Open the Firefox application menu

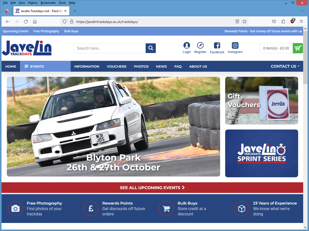tap(301, 22)
